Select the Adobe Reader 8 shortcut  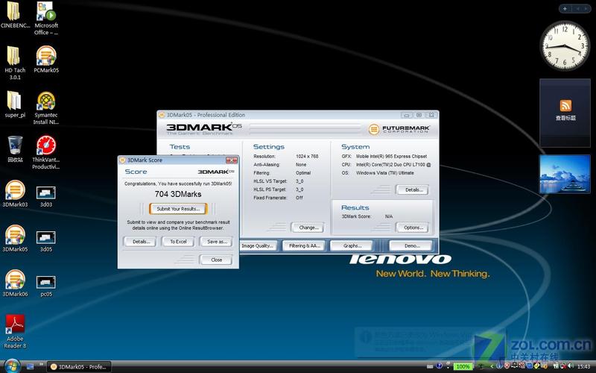(15, 331)
